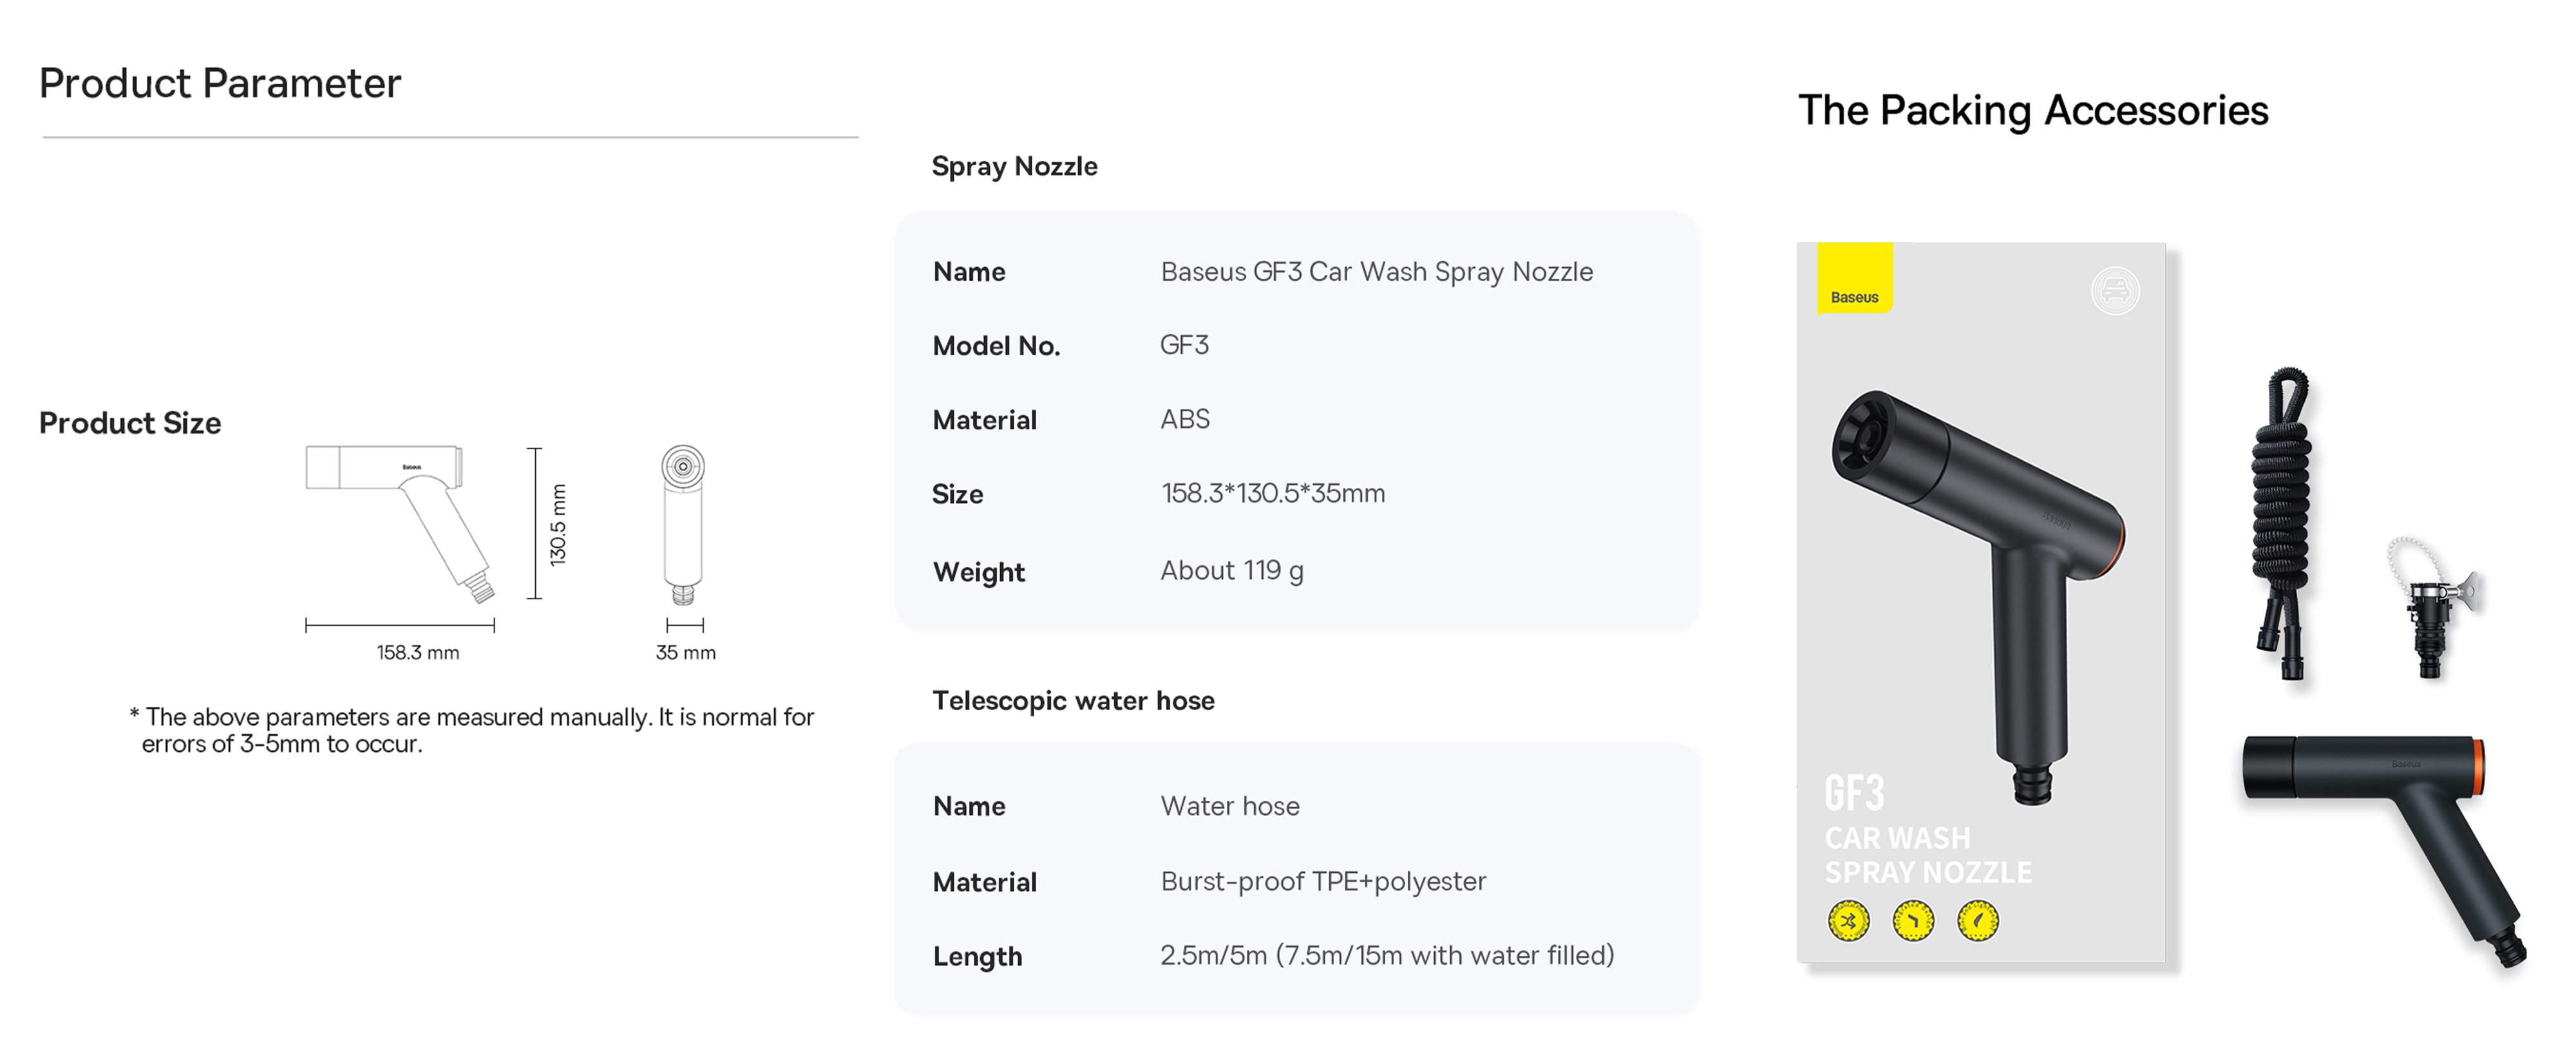Viewport: 2576px width, 1055px height.
Task: Select the middle yellow spray-mode icon
Action: [x=1913, y=920]
